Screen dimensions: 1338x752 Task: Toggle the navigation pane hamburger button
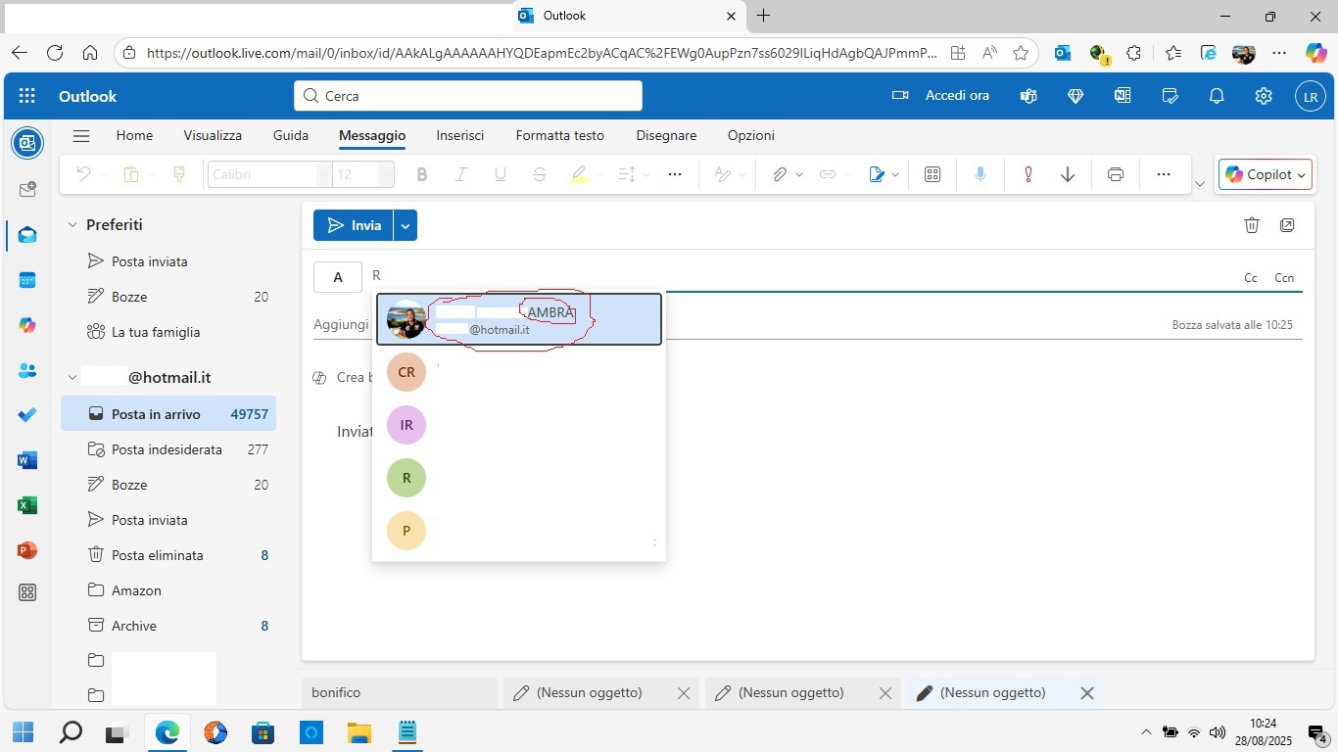(x=81, y=136)
